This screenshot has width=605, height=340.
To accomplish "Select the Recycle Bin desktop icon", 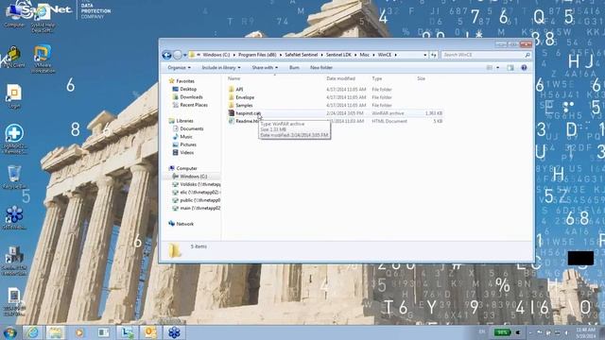I will [14, 177].
